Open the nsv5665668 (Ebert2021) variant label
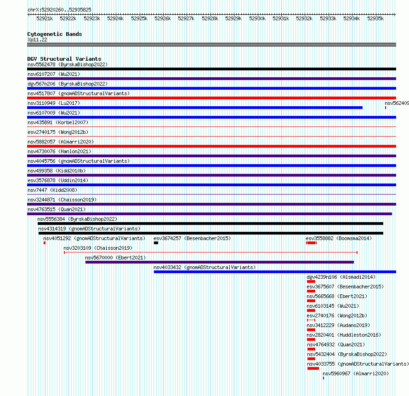The width and height of the screenshot is (409, 396). click(337, 296)
